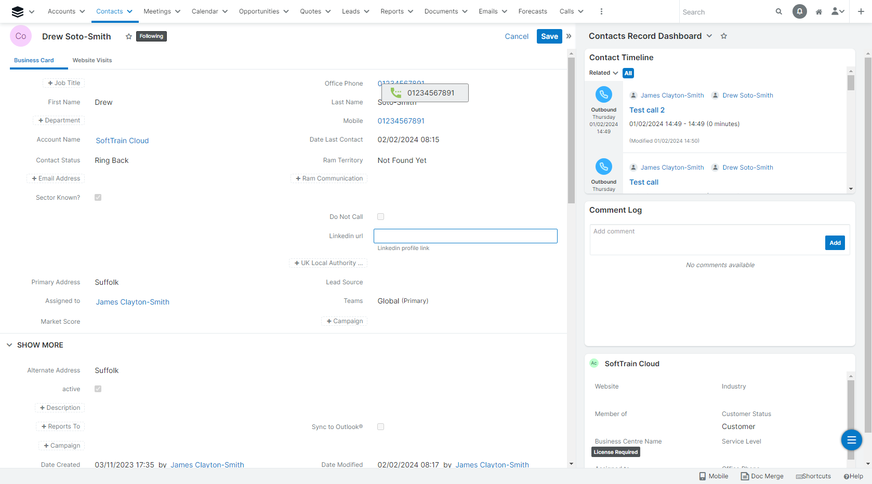Viewport: 872px width, 484px height.
Task: Click the Contact Timeline scrollbar thumb
Action: 851,82
